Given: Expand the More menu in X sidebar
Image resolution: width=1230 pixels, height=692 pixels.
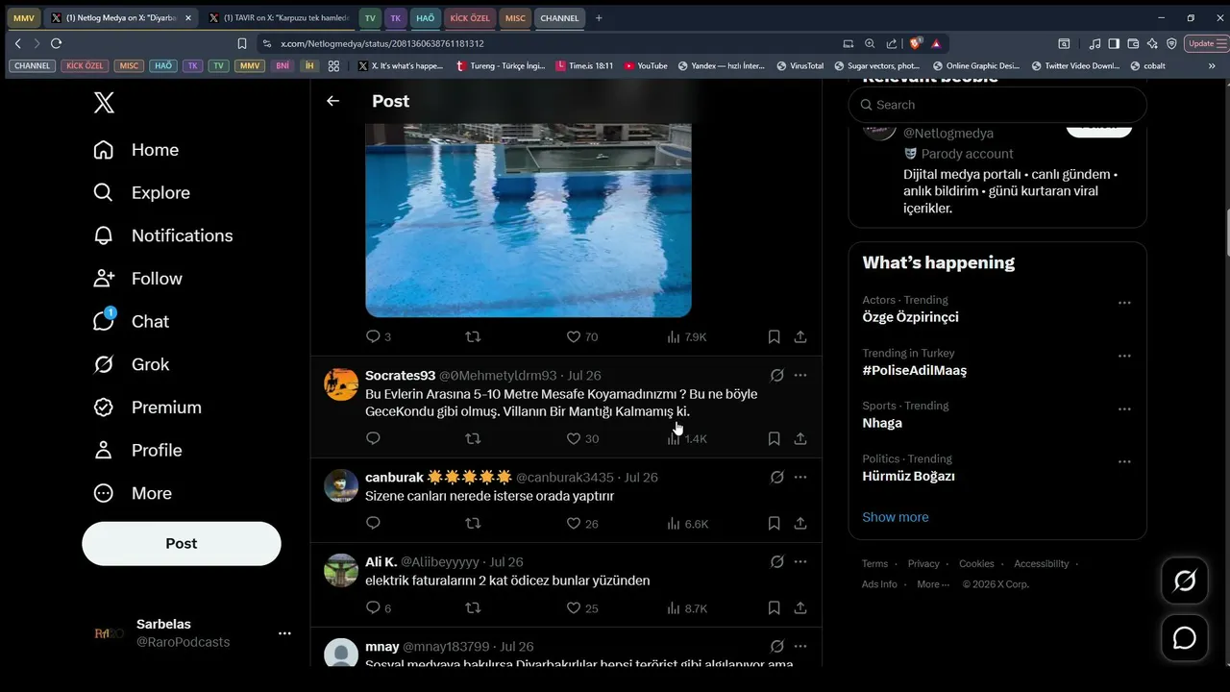Looking at the screenshot, I should tap(133, 493).
